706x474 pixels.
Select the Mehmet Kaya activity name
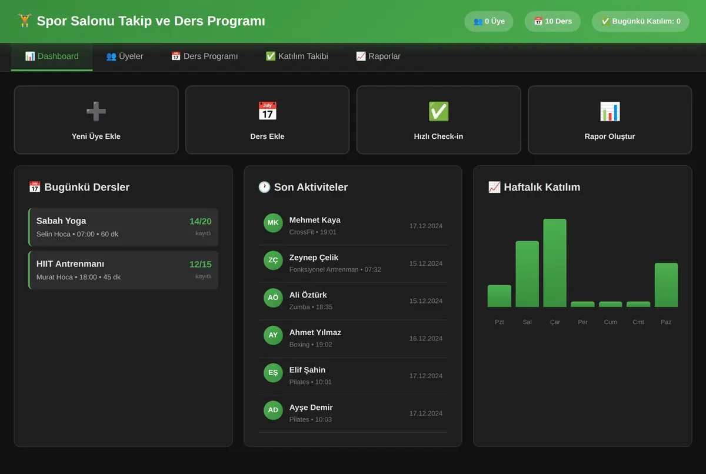click(x=315, y=220)
